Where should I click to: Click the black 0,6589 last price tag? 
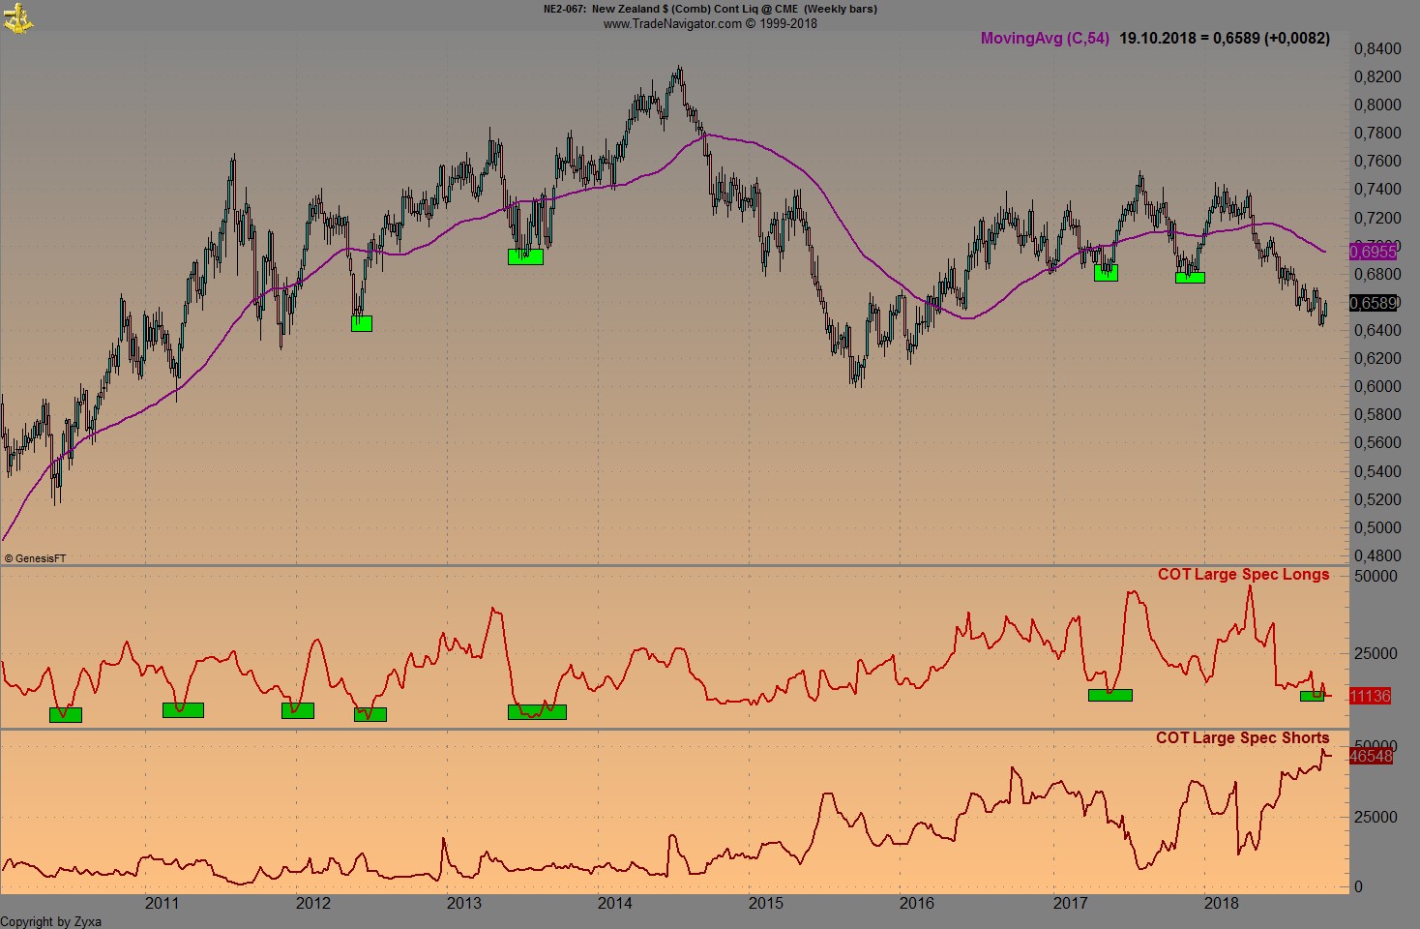(1375, 303)
